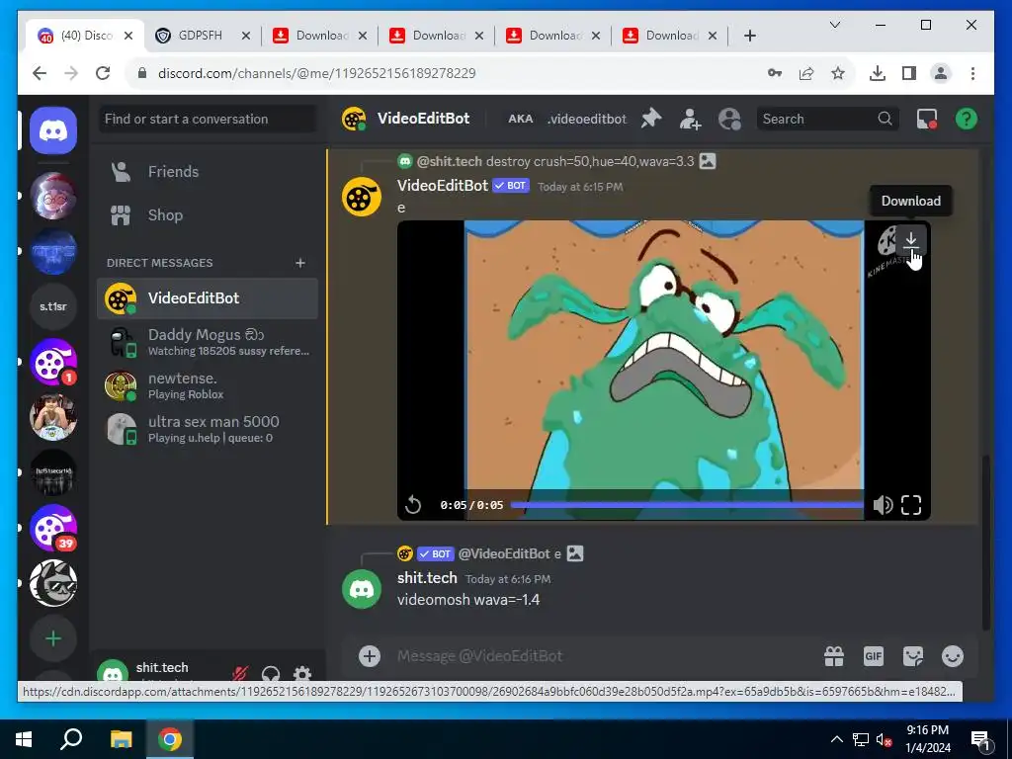Open ultra sex man 5000 conversation
This screenshot has height=759, width=1012.
(208, 429)
